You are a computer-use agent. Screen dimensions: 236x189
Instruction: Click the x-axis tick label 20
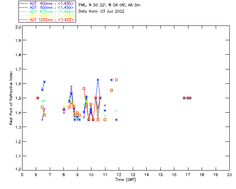(x=229, y=175)
